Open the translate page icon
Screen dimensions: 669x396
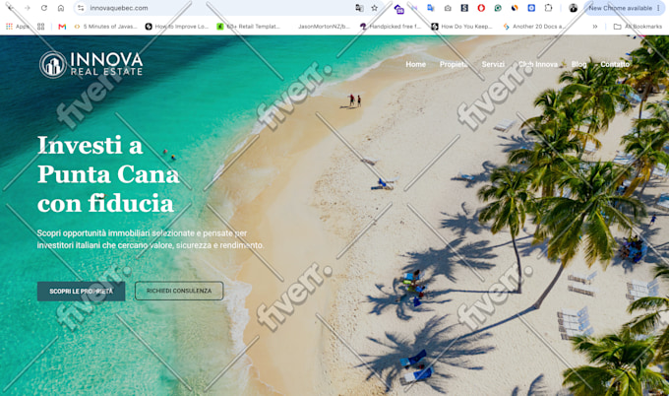point(360,8)
